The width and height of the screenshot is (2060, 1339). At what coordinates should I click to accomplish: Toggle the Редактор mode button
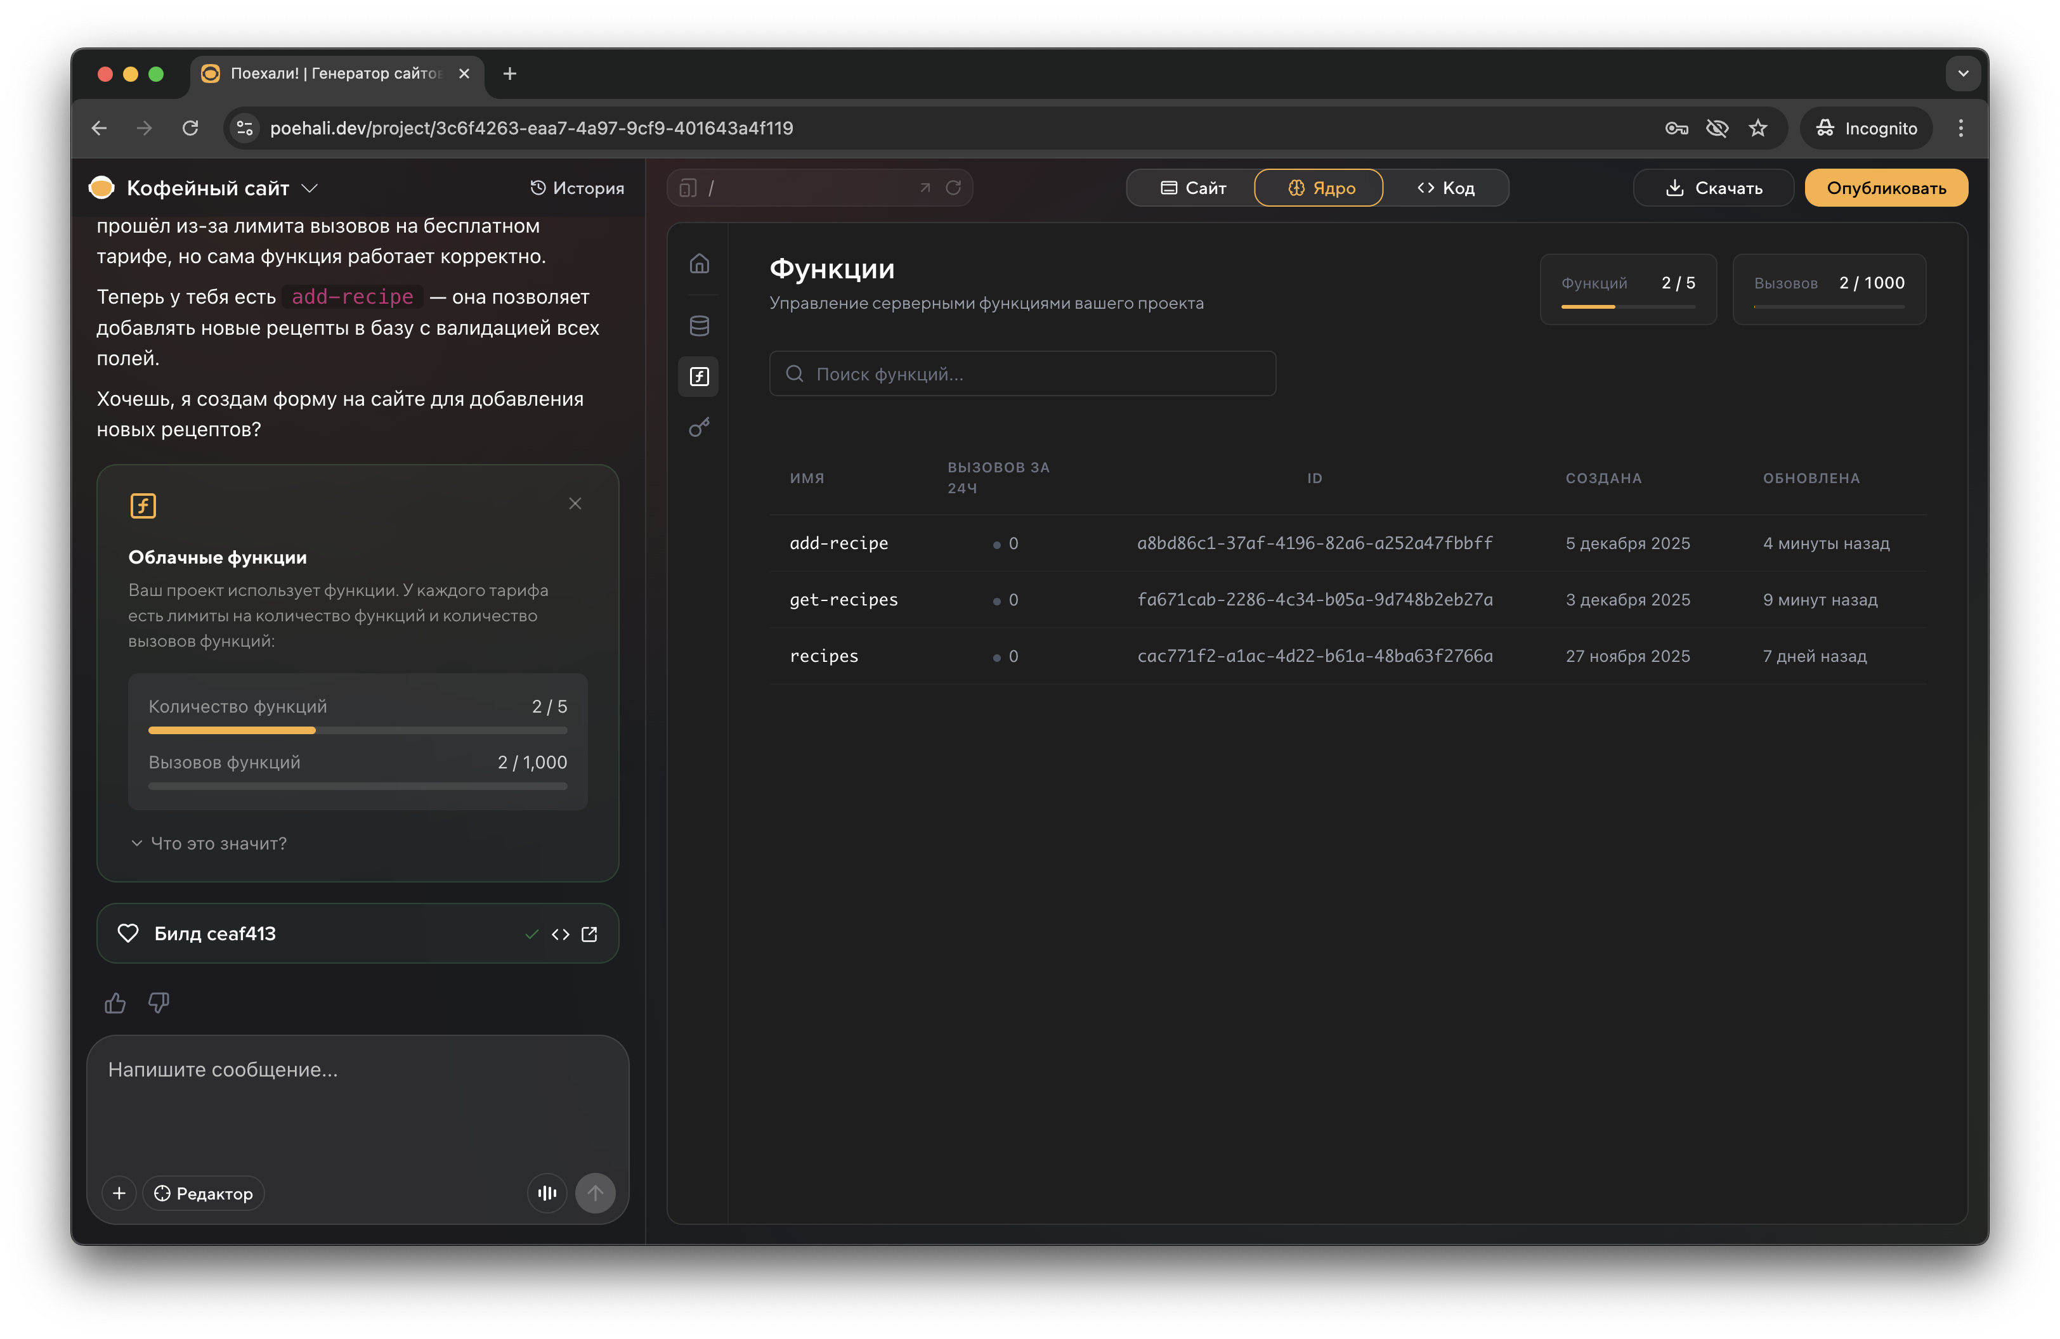pyautogui.click(x=204, y=1193)
